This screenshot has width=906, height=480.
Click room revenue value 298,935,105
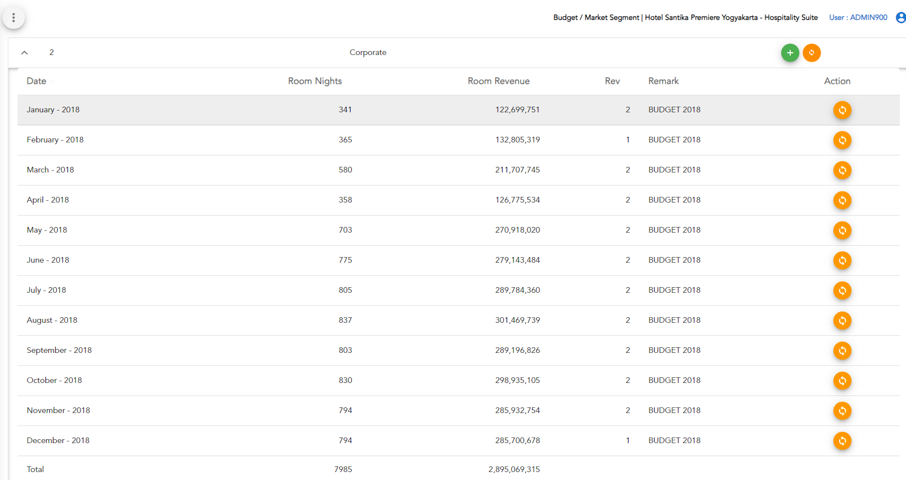click(x=517, y=380)
